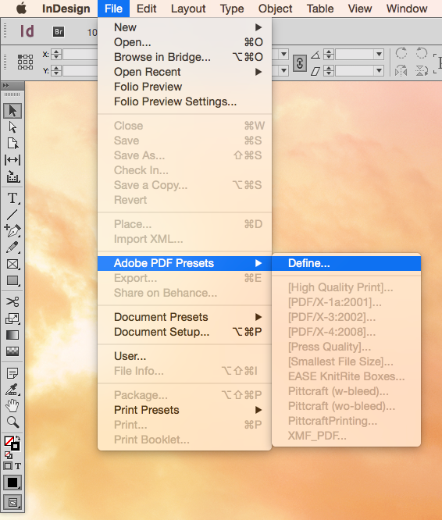The width and height of the screenshot is (442, 520).
Task: Click the InDesign Id logo icon
Action: (27, 31)
